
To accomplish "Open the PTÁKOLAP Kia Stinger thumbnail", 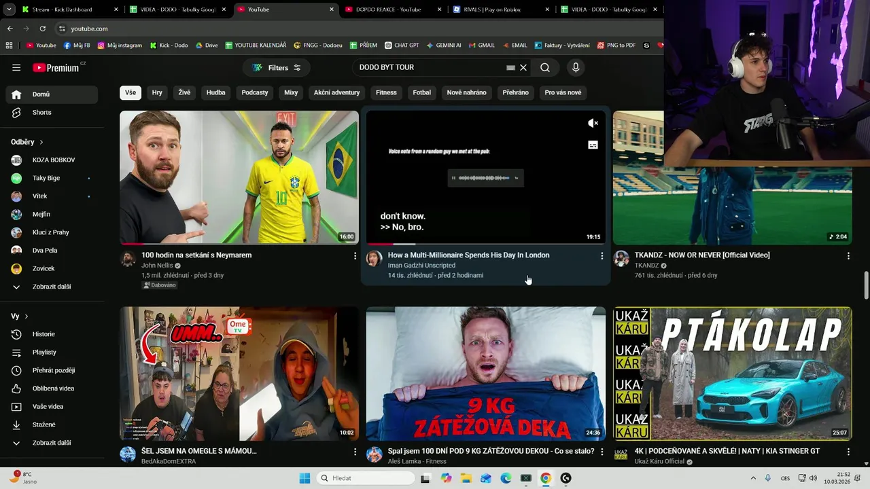I will tap(733, 374).
